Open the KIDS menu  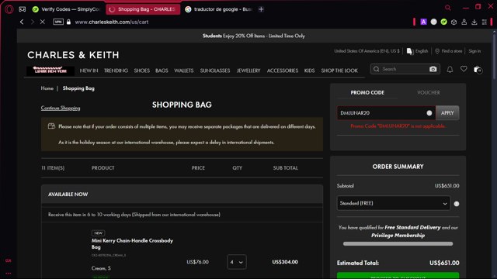click(x=309, y=71)
